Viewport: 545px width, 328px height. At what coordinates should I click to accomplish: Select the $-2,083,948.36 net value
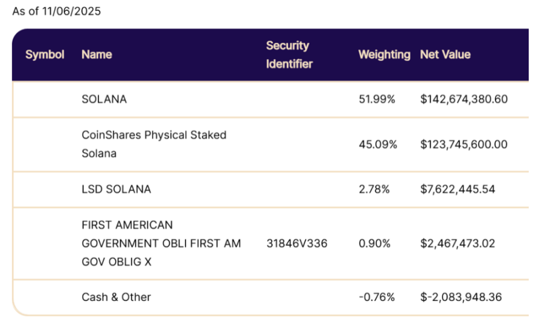(x=461, y=297)
